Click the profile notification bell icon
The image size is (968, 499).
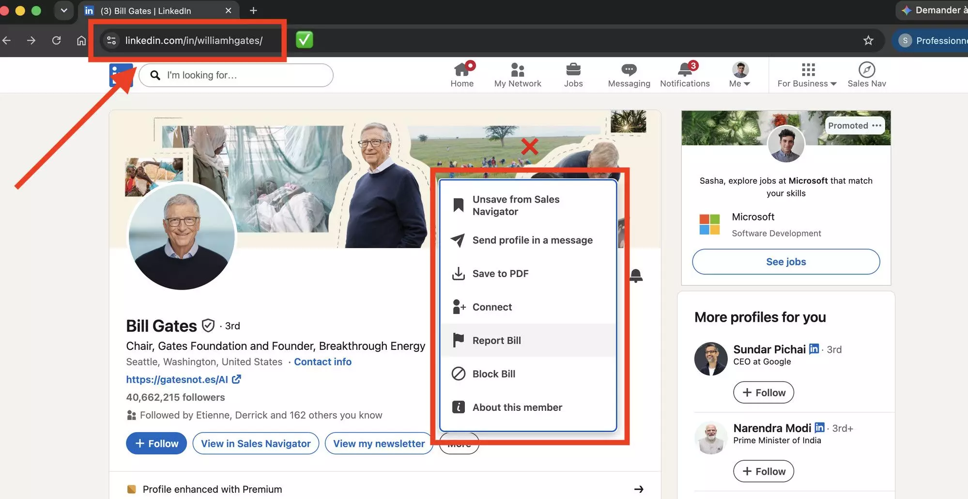pos(636,276)
